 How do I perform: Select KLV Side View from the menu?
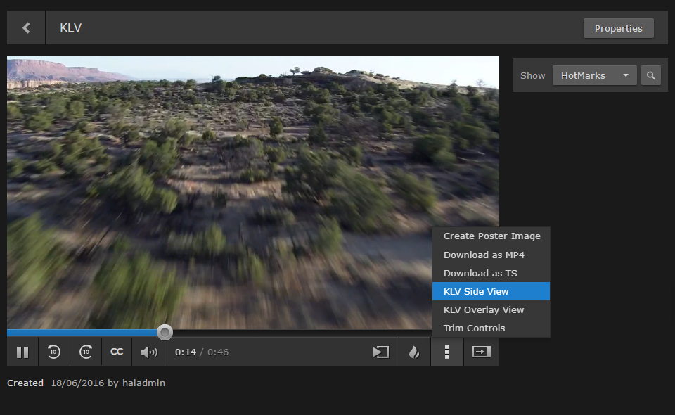point(475,291)
